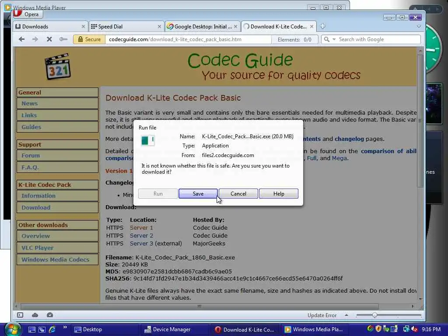Open the password wand key icon
This screenshot has width=448, height=336.
[x=63, y=39]
